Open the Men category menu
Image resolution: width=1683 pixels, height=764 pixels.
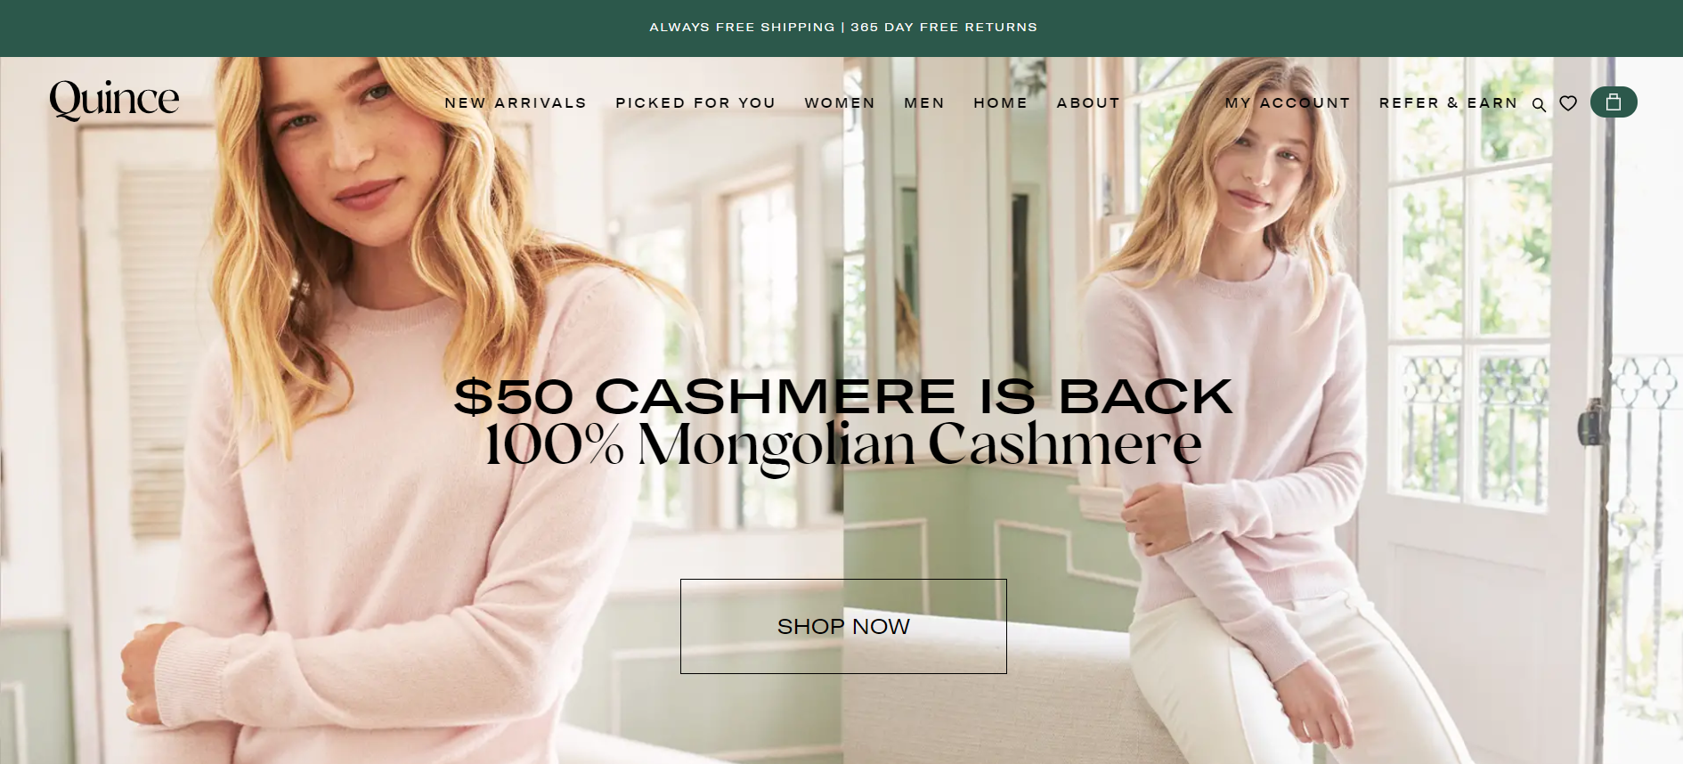click(x=924, y=103)
